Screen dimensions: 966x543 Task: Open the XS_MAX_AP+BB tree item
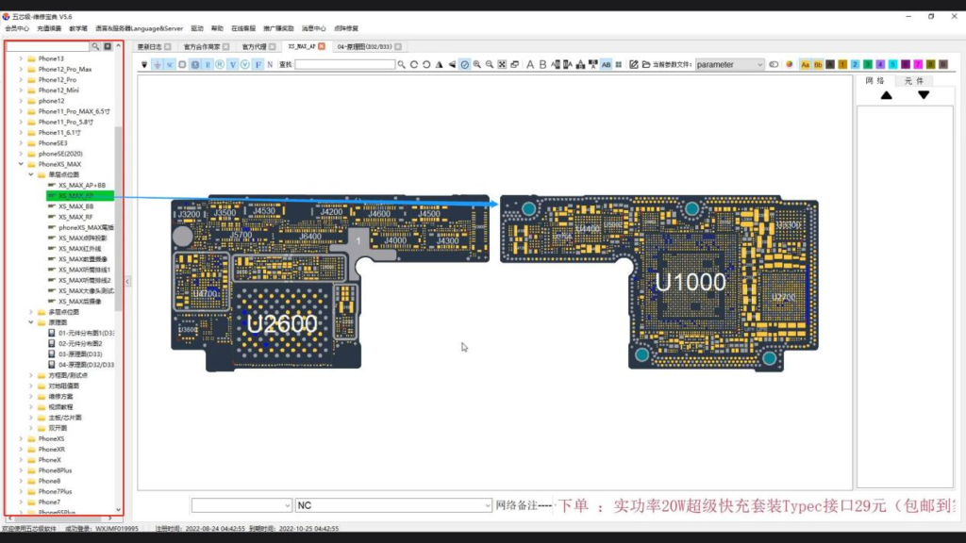tap(82, 186)
